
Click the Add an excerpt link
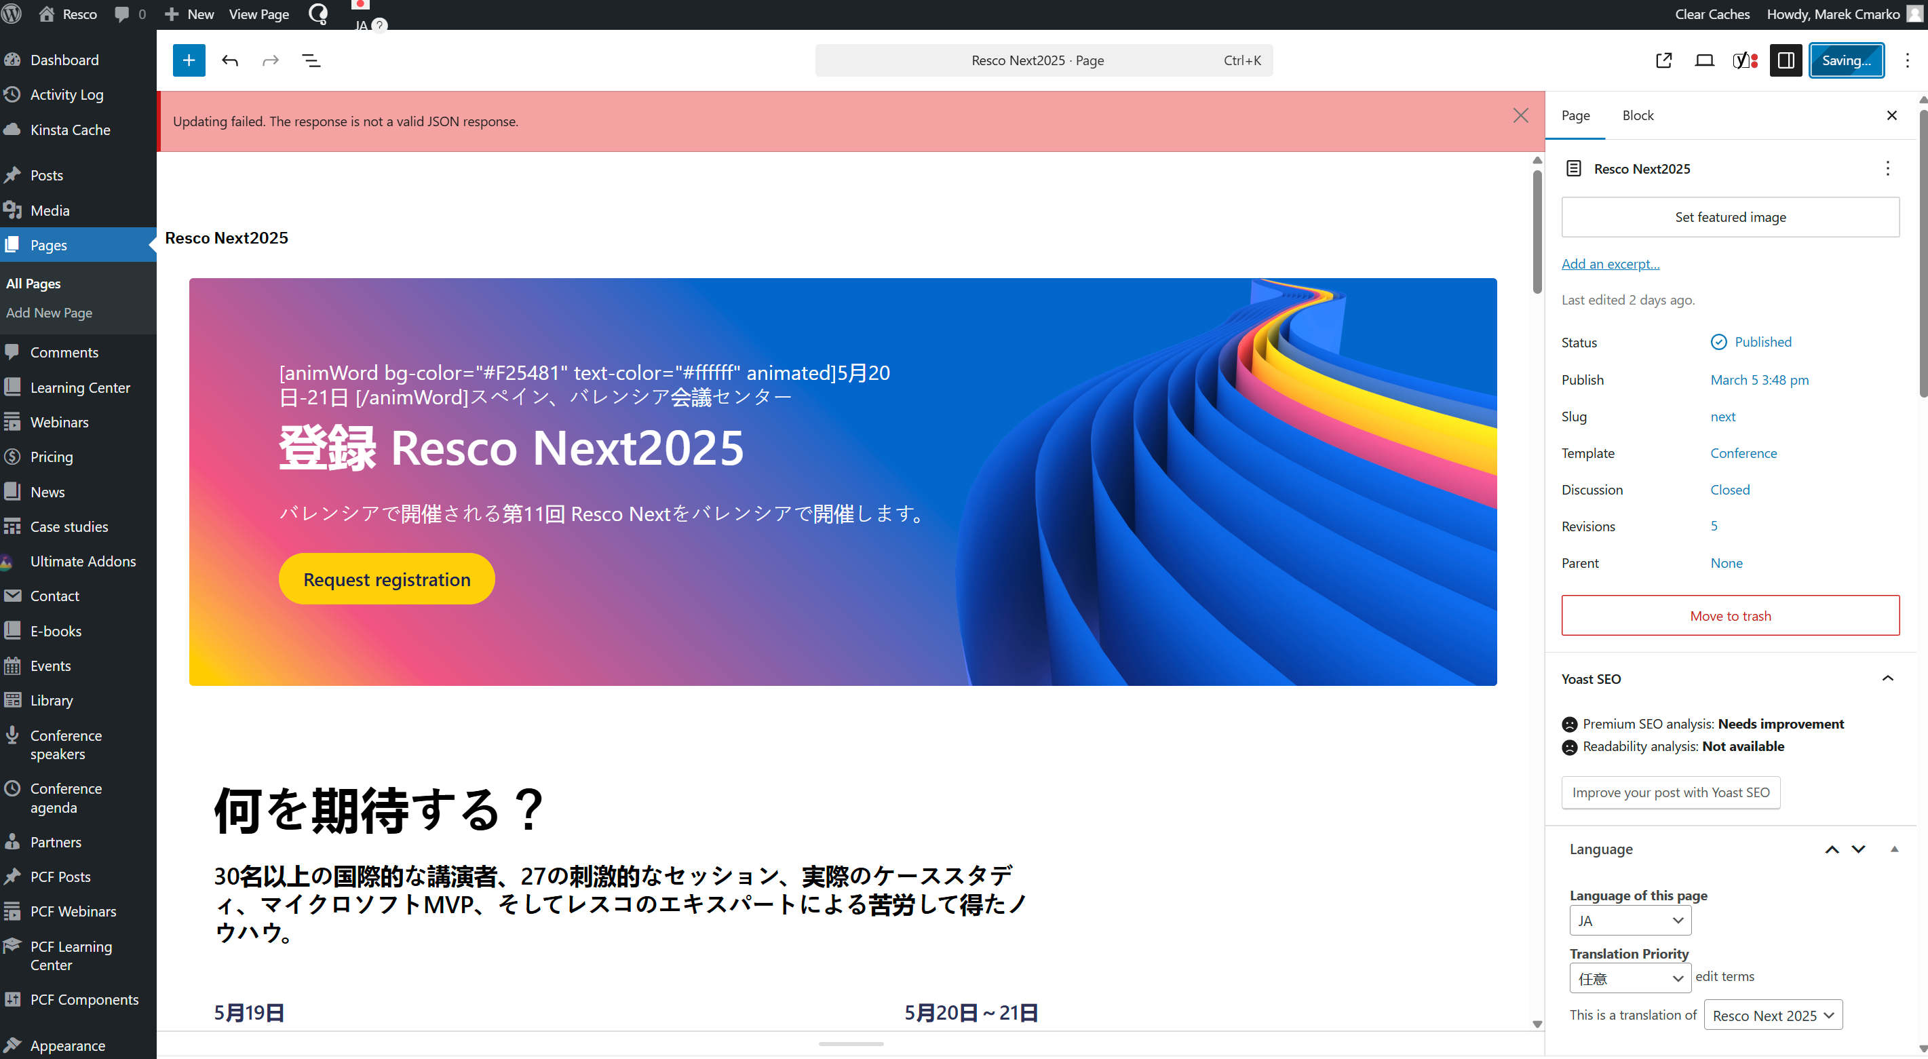point(1610,263)
